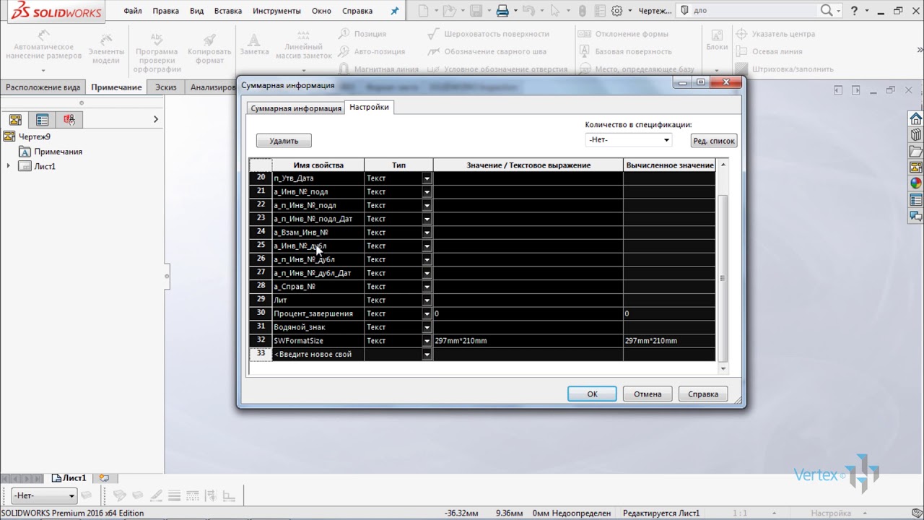Click the File properties icon in toolbar
The height and width of the screenshot is (520, 924).
click(599, 11)
